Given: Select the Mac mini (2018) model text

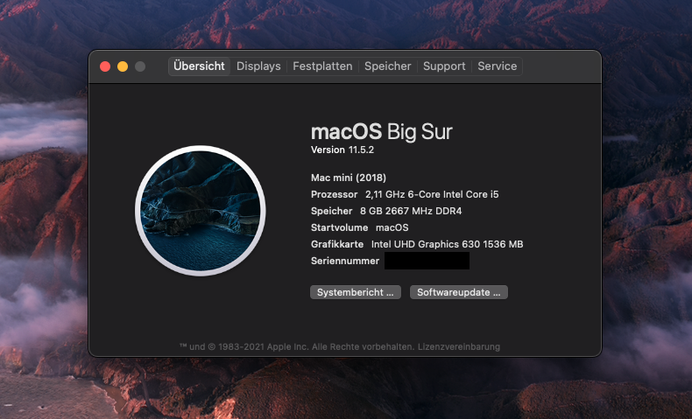Looking at the screenshot, I should tap(349, 178).
